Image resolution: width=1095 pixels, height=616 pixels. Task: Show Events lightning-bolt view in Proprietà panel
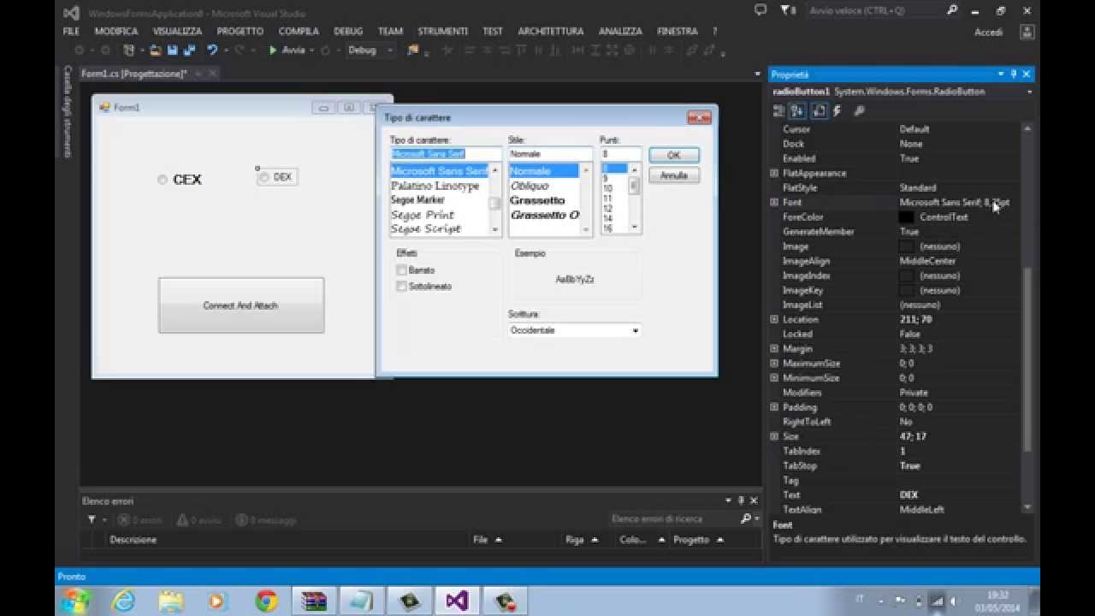click(838, 110)
